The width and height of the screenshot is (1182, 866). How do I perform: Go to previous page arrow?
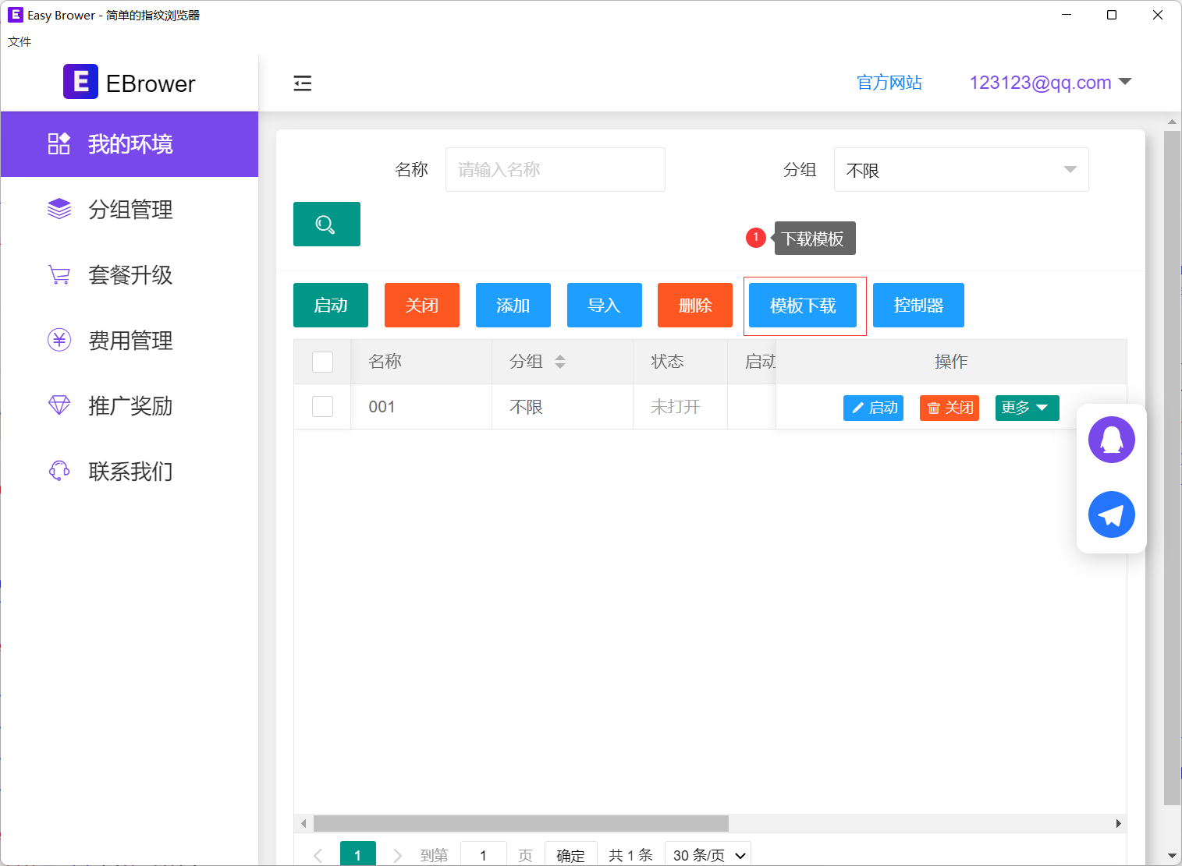[318, 855]
